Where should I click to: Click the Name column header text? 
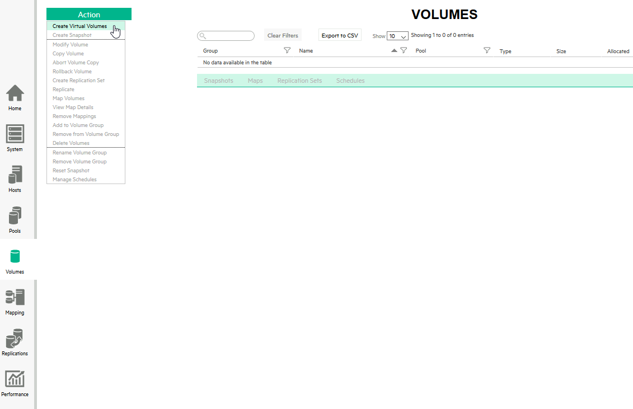click(306, 50)
